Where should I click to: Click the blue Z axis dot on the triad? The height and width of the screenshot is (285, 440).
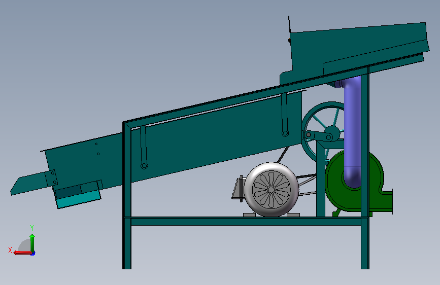[x=33, y=254]
